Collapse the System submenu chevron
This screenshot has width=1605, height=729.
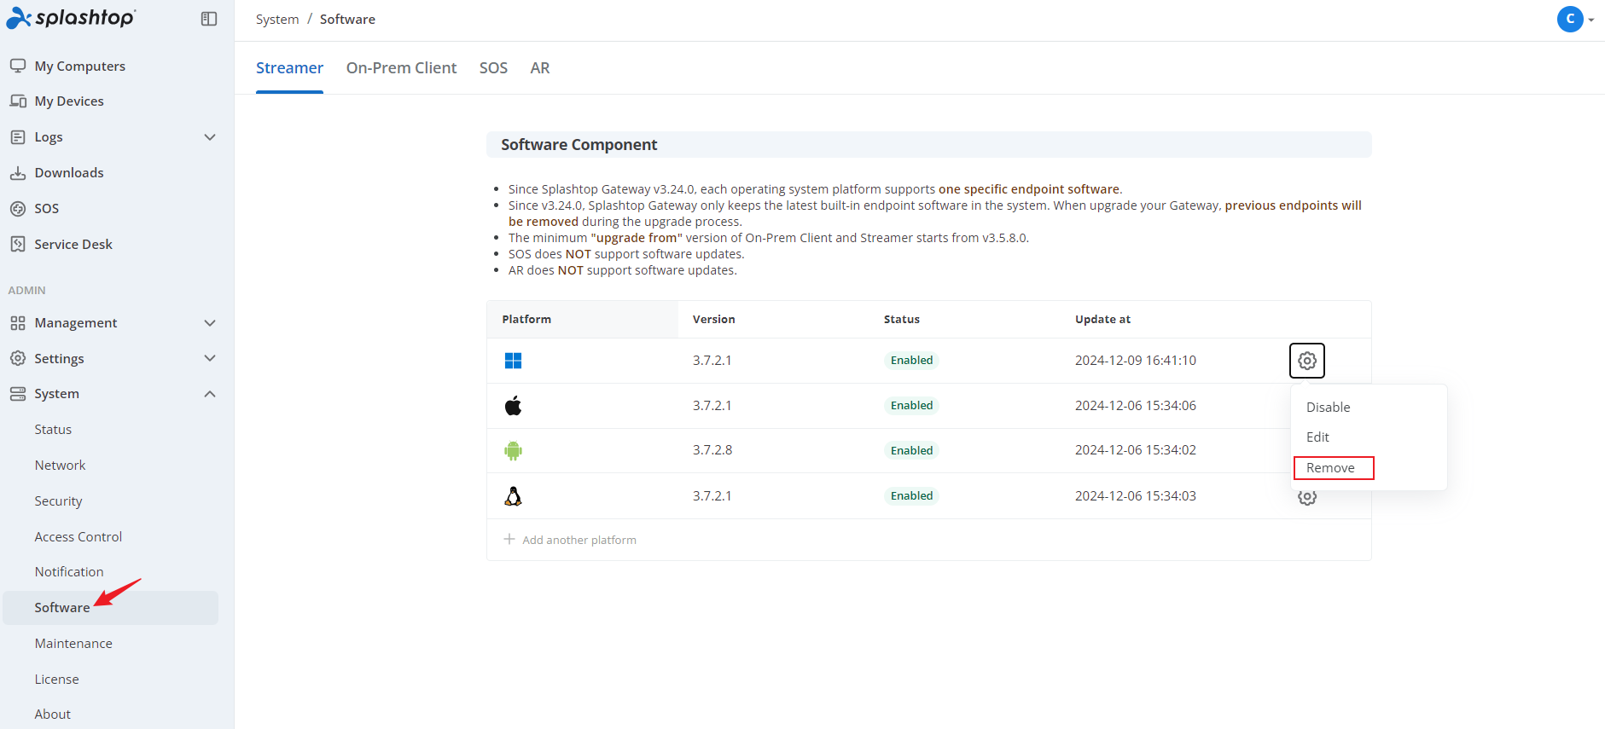[210, 394]
